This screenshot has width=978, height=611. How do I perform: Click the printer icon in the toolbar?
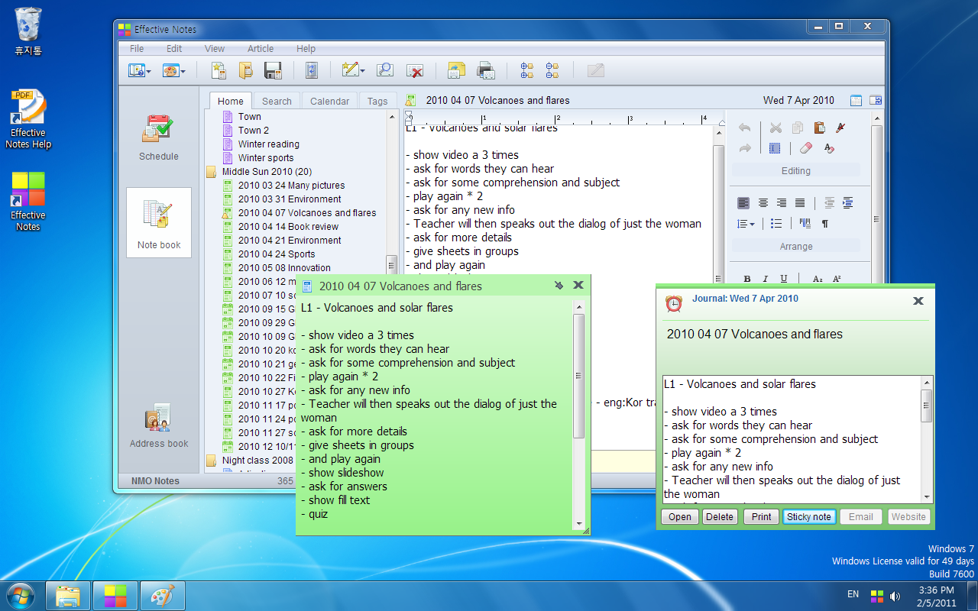click(x=485, y=71)
